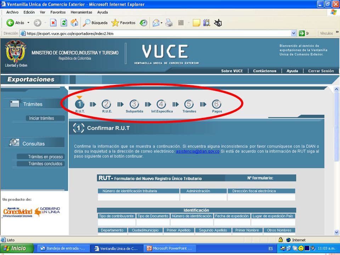Click page scrollbar down arrow
This screenshot has height=255, width=340.
tap(336, 232)
